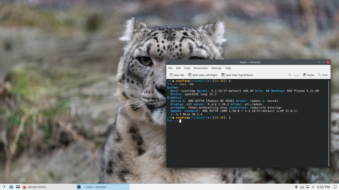This screenshot has width=339, height=190.
Task: Open a New Tab in Konsole
Action: [176, 75]
